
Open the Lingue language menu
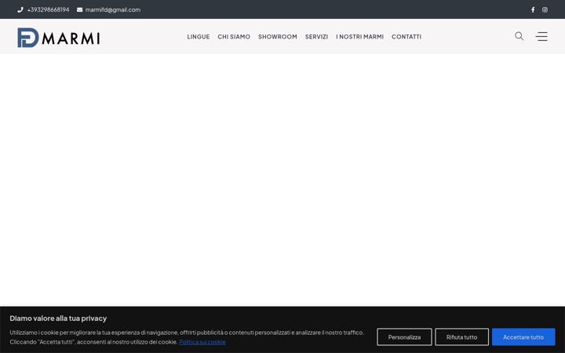click(x=199, y=37)
